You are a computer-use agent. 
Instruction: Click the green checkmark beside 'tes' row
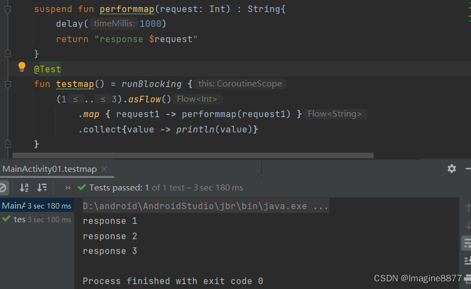6,219
